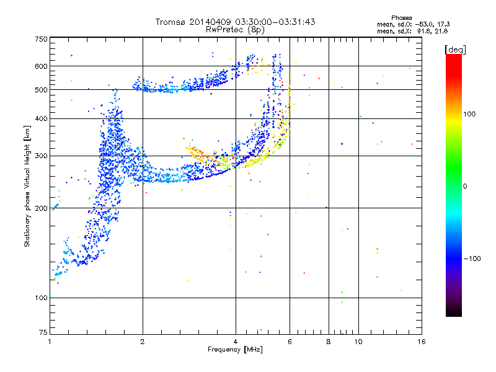This screenshot has height=372, width=496.
Task: Click the Frequency [MHz] axis label
Action: click(235, 350)
